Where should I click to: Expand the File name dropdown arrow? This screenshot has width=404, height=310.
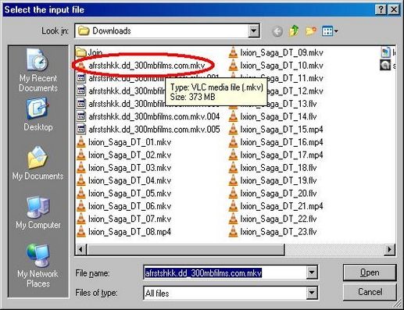[312, 273]
